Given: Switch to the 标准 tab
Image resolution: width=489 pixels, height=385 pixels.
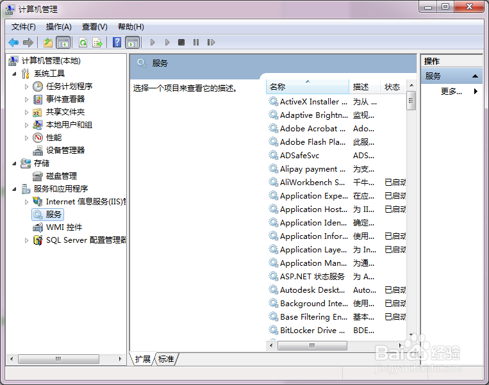Looking at the screenshot, I should coord(166,359).
